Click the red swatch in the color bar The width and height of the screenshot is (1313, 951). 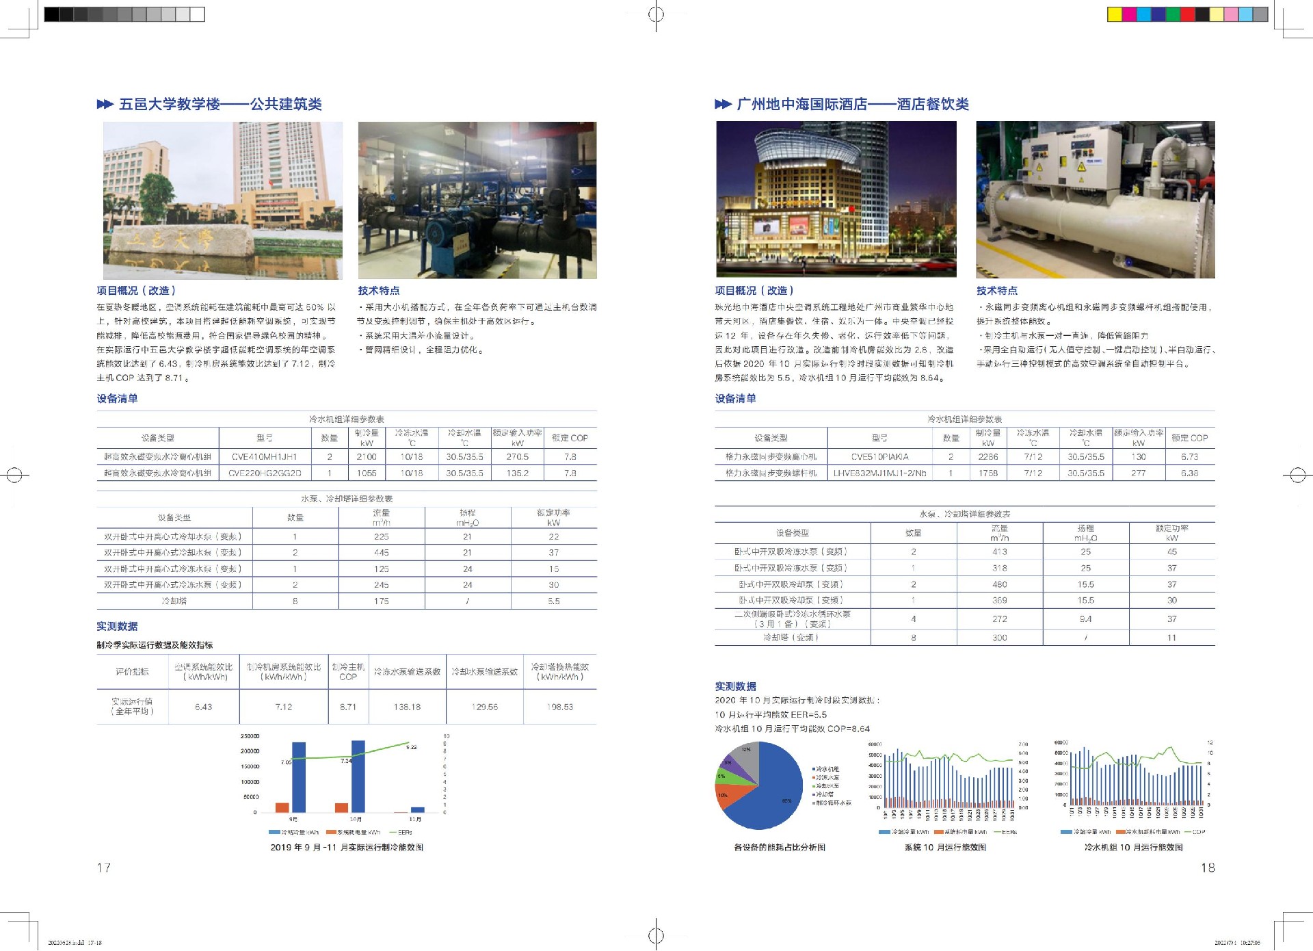pos(1188,14)
